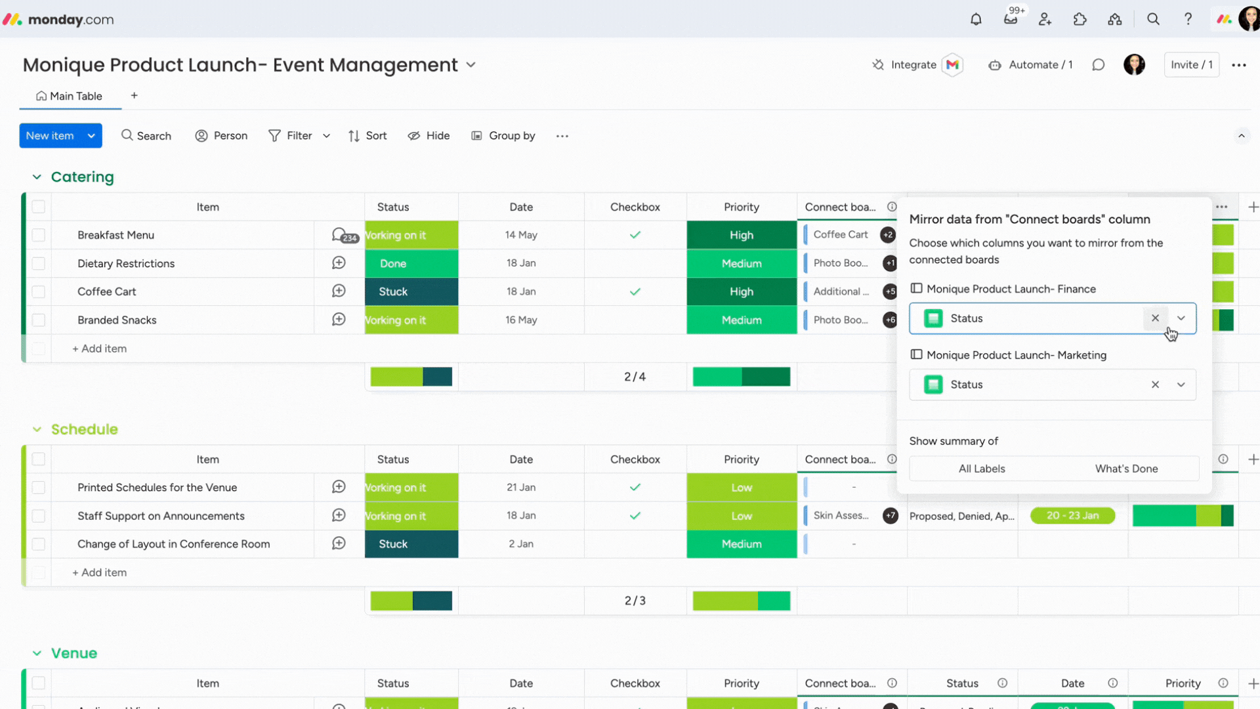Select all items in Schedule group
This screenshot has height=709, width=1260.
coord(39,460)
